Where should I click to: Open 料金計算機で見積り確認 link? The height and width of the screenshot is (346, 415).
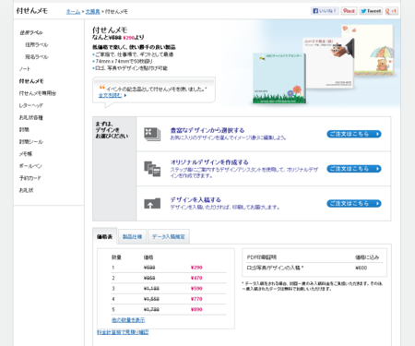[123, 332]
